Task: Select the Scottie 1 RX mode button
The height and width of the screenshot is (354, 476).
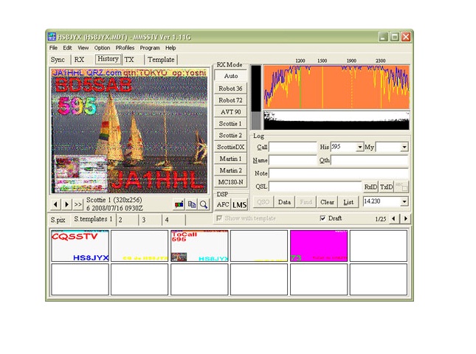Action: pos(230,124)
